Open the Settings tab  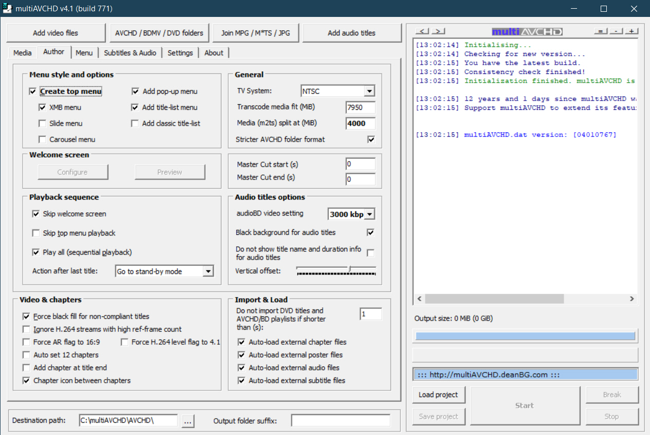(x=180, y=53)
